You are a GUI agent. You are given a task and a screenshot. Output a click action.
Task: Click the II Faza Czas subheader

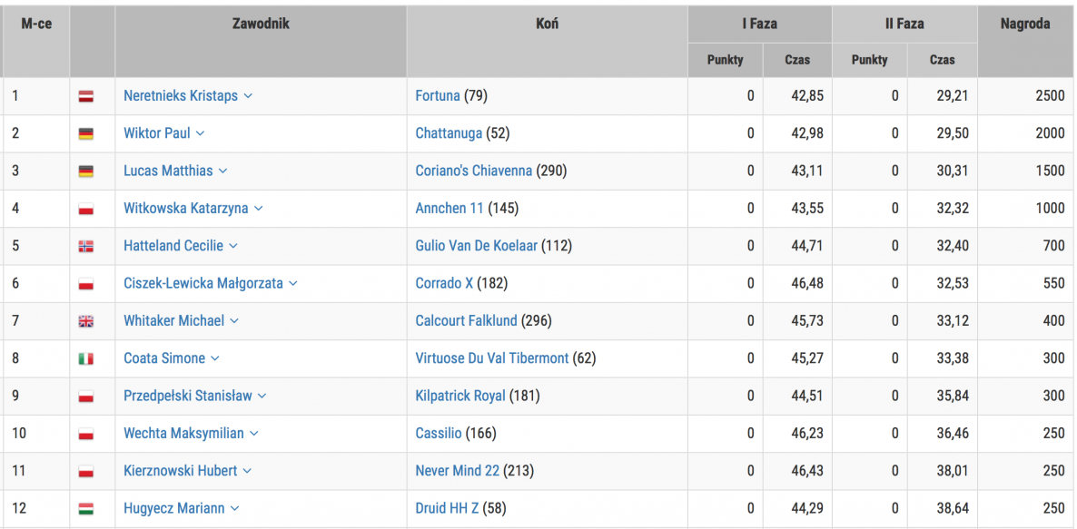pyautogui.click(x=943, y=60)
